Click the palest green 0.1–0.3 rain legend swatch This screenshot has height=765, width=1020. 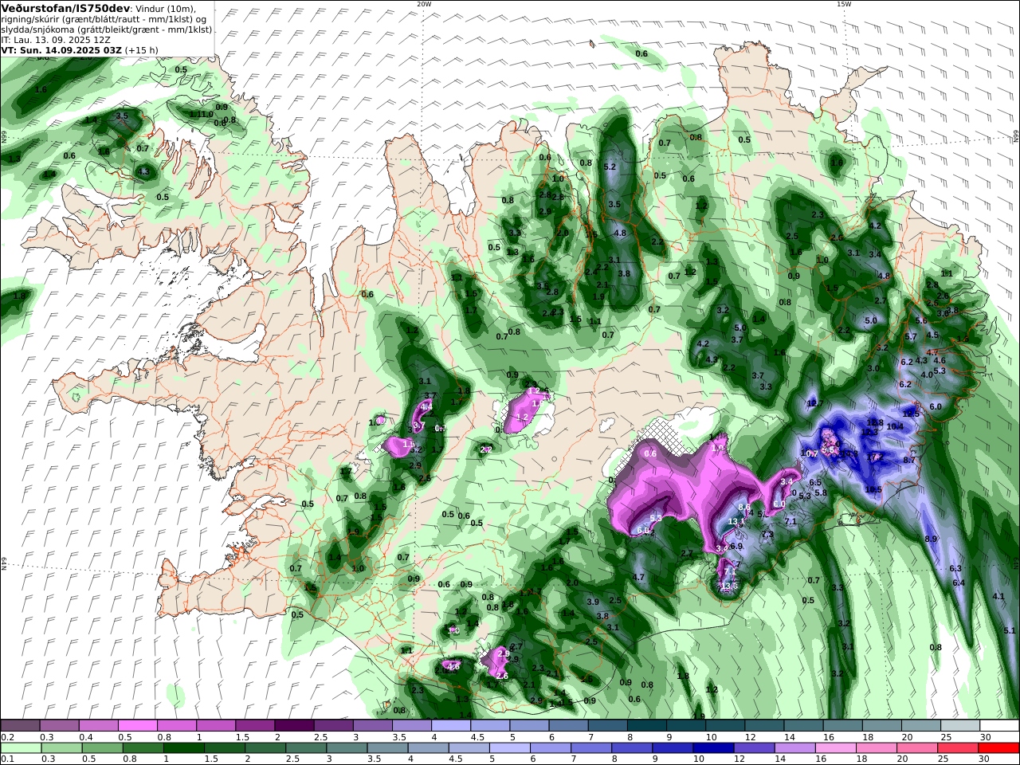(x=20, y=748)
